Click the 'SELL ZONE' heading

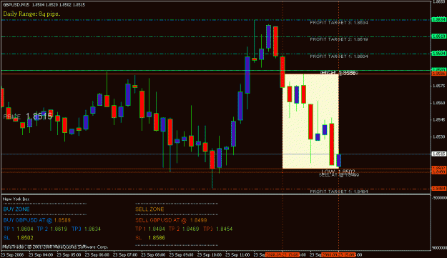point(149,209)
